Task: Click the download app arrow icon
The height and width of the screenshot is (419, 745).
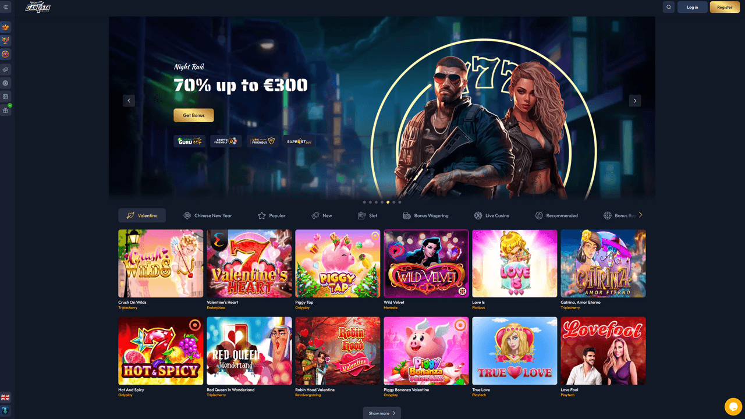Action: pos(6,410)
